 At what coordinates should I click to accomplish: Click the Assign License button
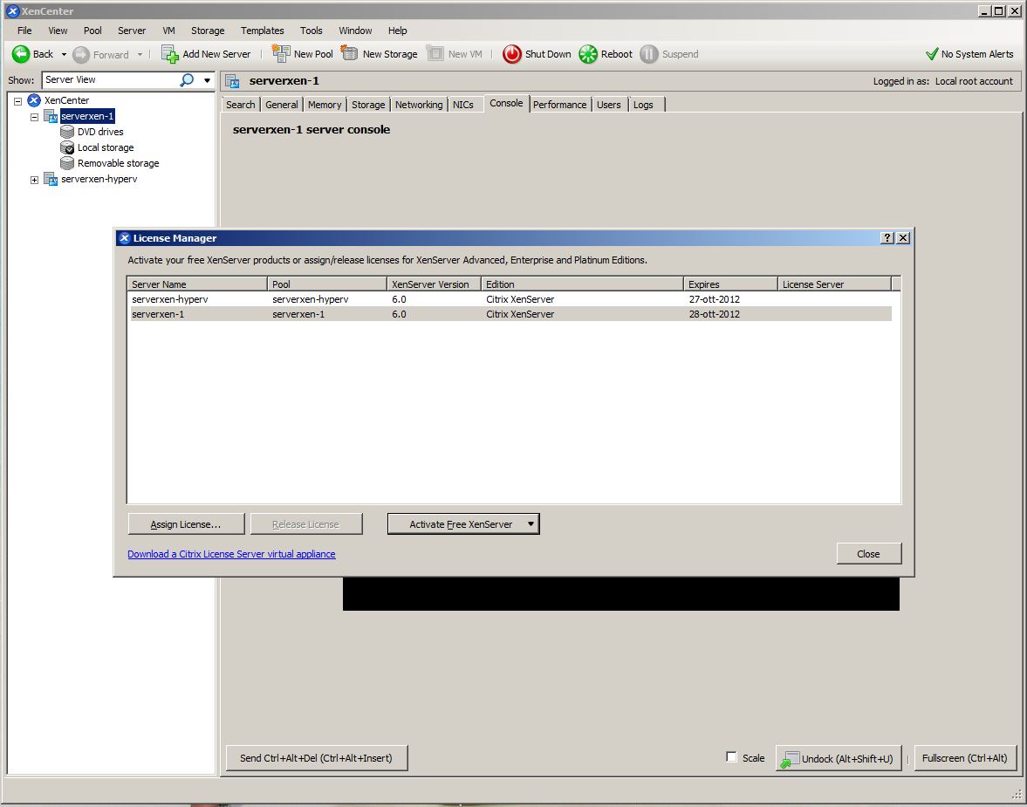pos(186,524)
